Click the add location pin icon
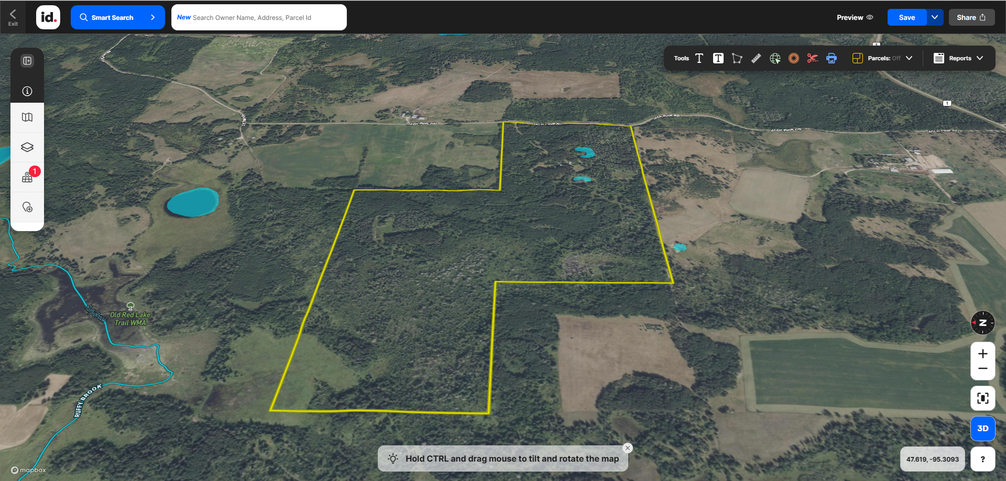The image size is (1006, 481). pos(27,207)
